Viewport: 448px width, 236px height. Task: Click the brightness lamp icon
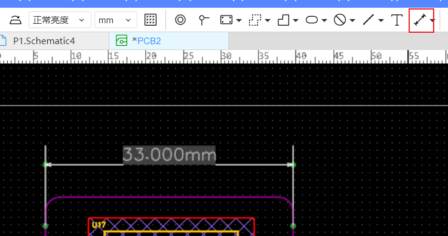(15, 20)
